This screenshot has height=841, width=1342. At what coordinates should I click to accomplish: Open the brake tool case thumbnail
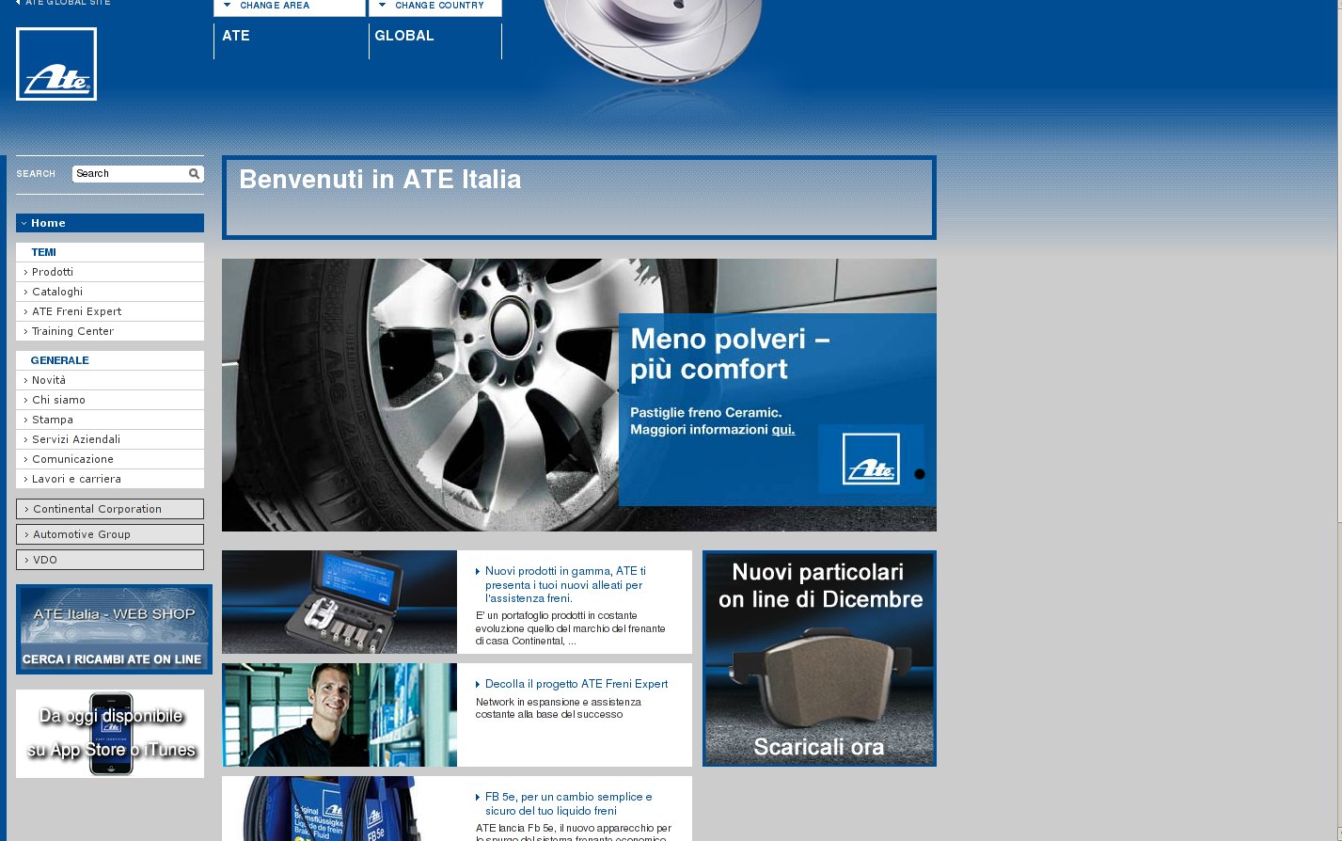[x=339, y=602]
